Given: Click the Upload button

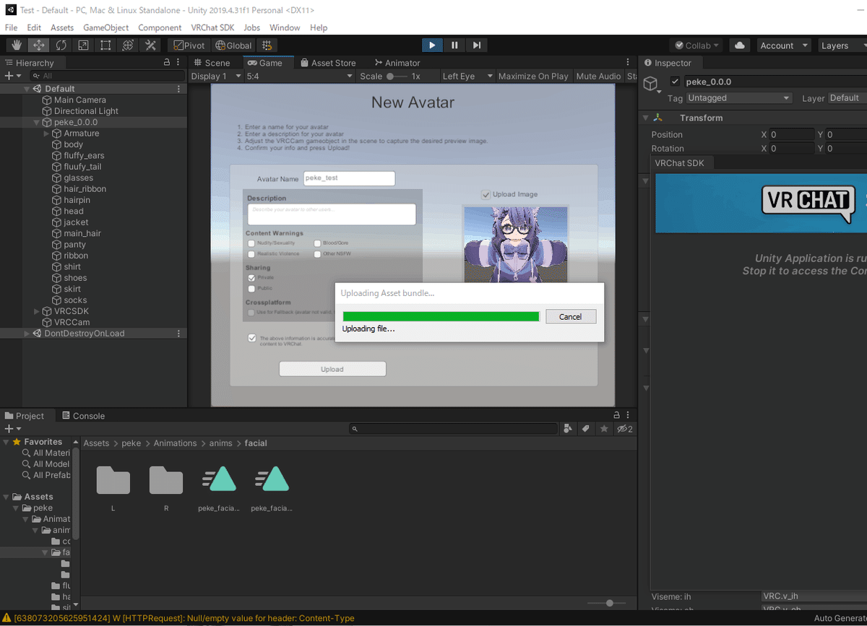Looking at the screenshot, I should tap(332, 368).
